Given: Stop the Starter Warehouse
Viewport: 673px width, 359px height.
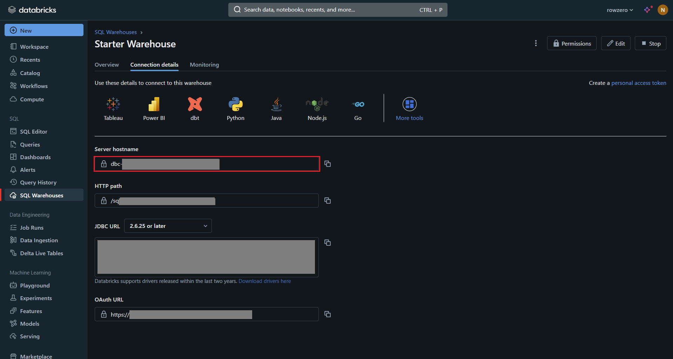Looking at the screenshot, I should point(650,43).
